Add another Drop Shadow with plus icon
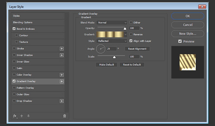The width and height of the screenshot is (215, 126). tap(62, 101)
